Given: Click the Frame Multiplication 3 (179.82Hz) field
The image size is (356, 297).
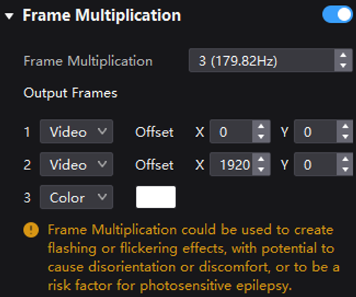Looking at the screenshot, I should tap(262, 60).
